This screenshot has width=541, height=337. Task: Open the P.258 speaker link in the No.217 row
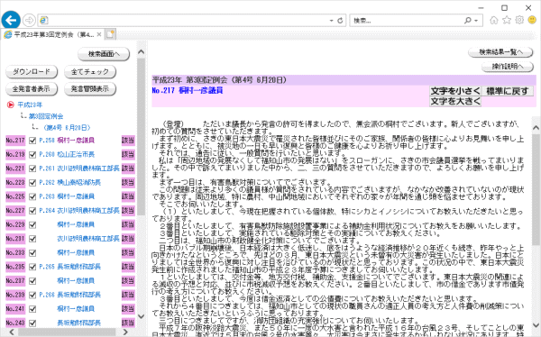pyautogui.click(x=67, y=141)
